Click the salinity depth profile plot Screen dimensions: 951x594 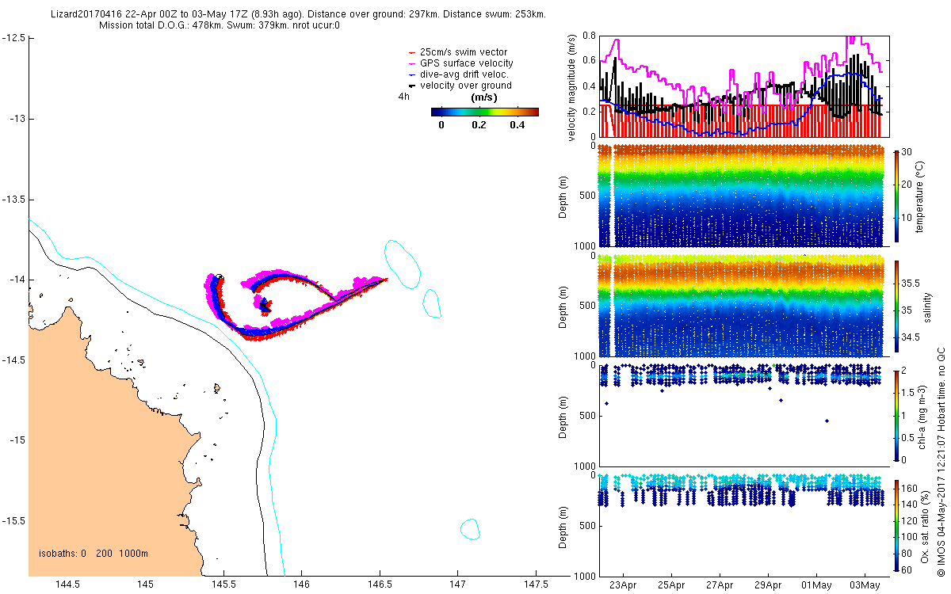pos(742,305)
